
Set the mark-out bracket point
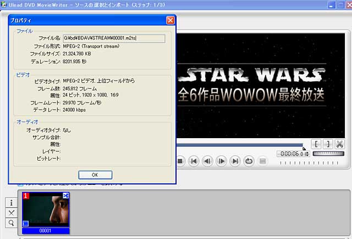point(328,144)
